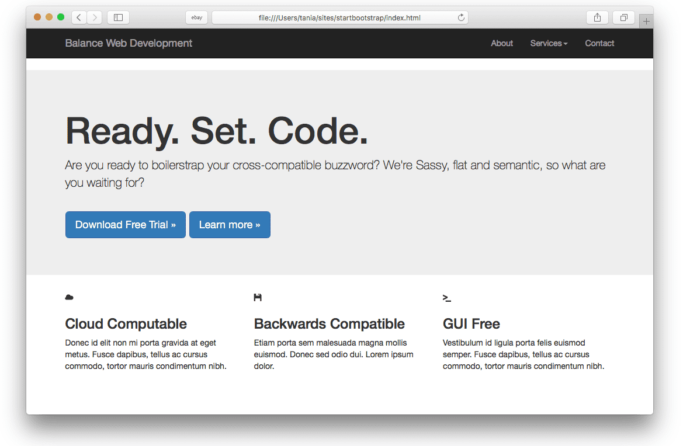Open the About nav link
The image size is (683, 446).
click(502, 43)
